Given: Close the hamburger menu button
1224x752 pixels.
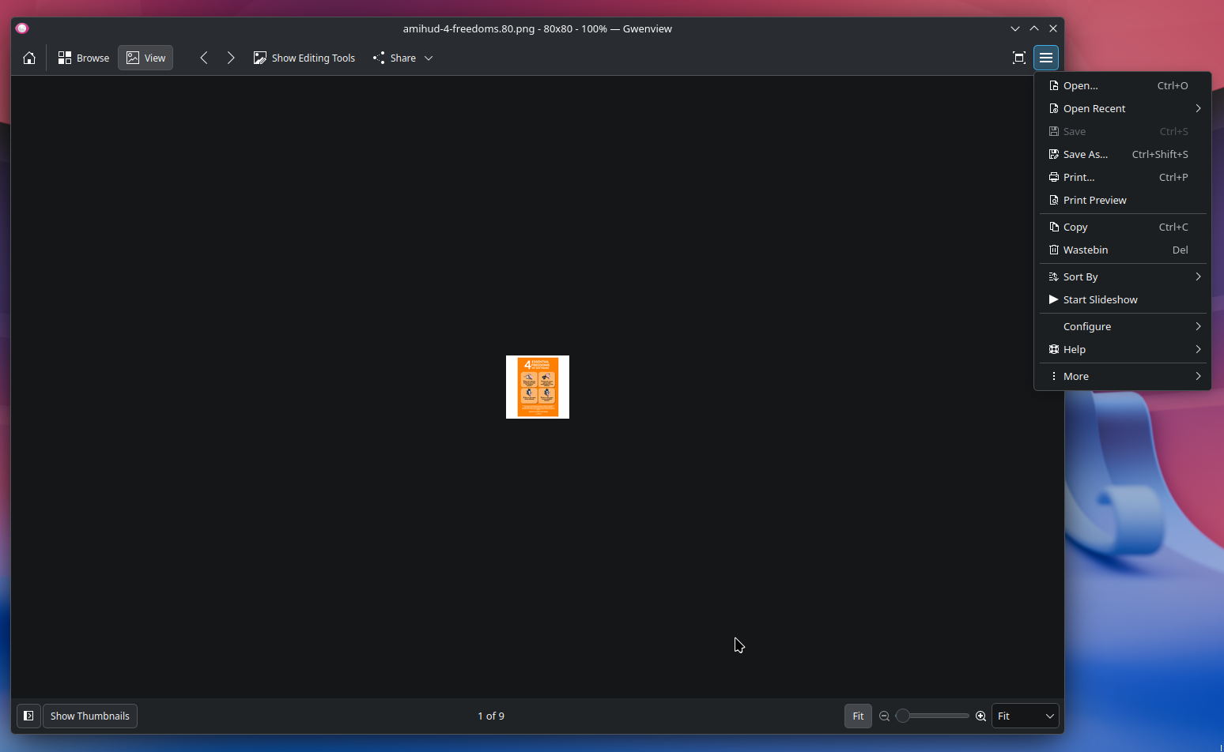Looking at the screenshot, I should 1046,58.
